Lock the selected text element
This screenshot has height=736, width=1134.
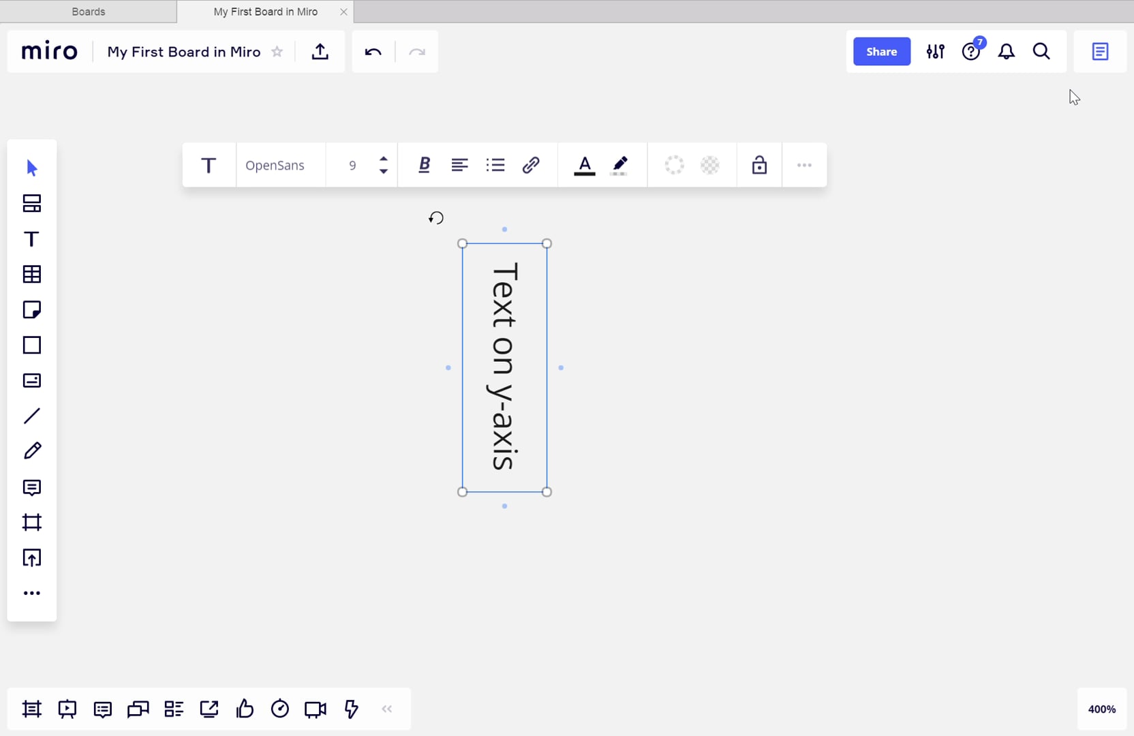pos(759,164)
